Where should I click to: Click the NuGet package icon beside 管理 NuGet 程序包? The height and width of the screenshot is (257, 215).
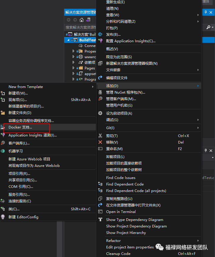[x=100, y=92]
